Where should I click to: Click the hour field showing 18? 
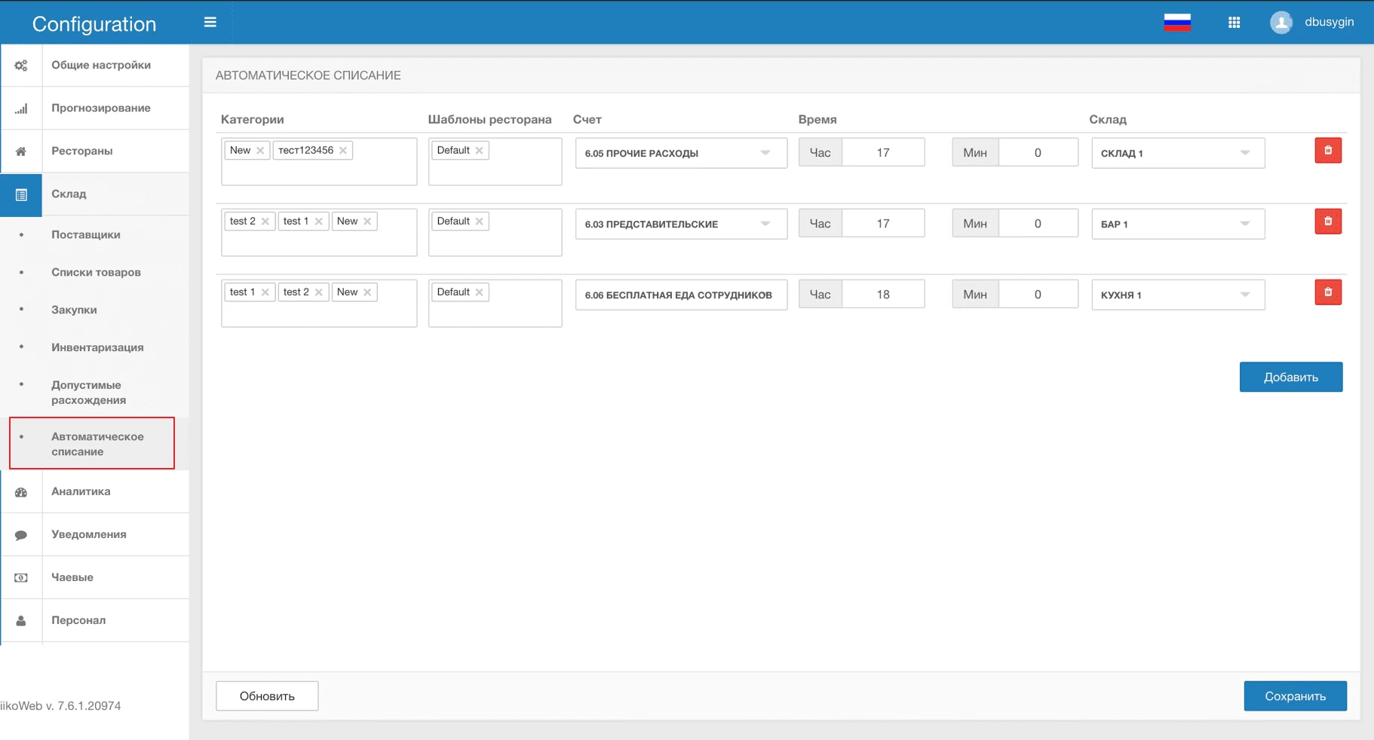tap(883, 295)
